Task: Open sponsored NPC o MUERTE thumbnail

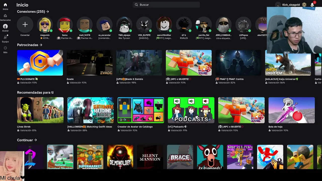Action: coord(189,63)
